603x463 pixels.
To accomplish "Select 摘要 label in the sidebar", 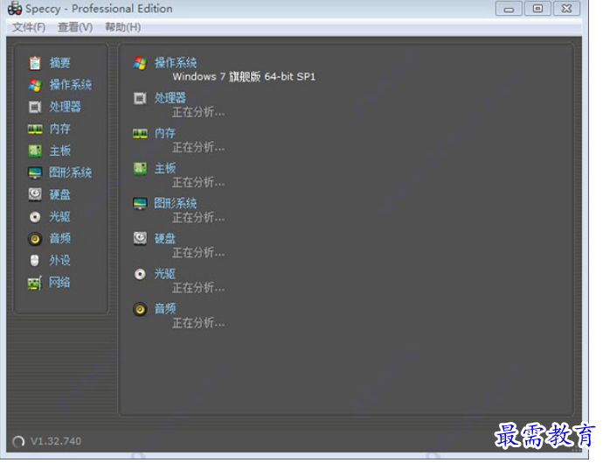I will [60, 63].
